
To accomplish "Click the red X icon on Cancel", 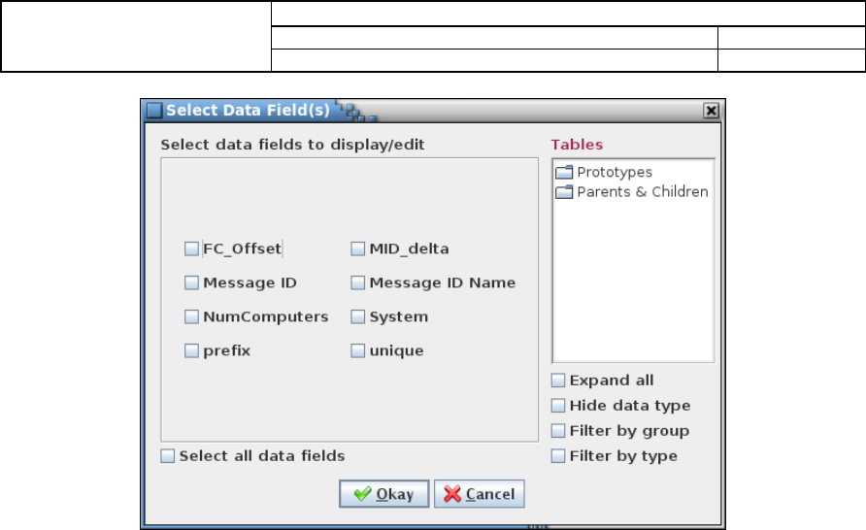I will coord(451,493).
